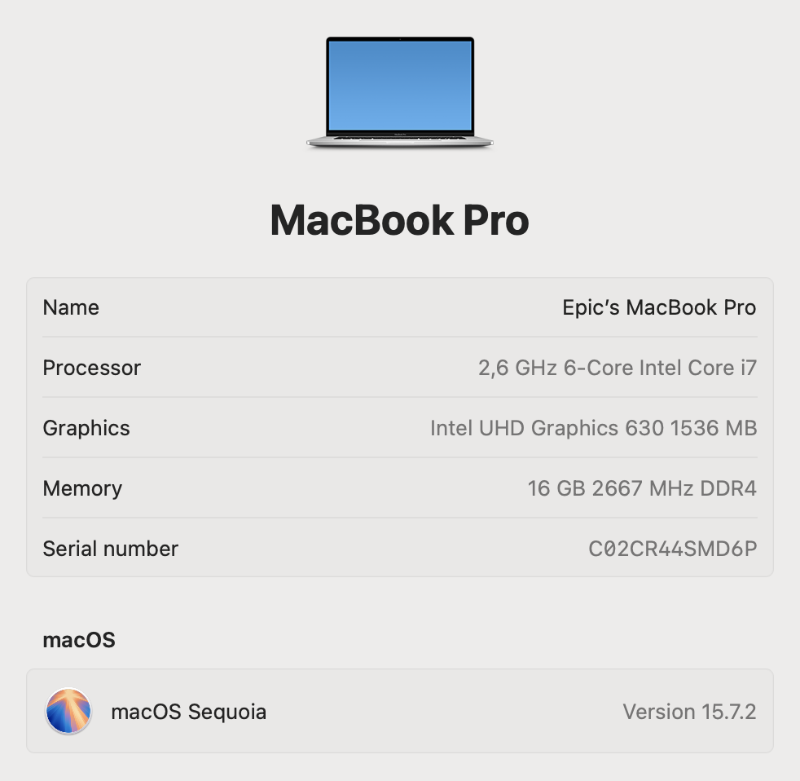
Task: Click the laptop keyboard base in the illustration
Action: click(x=400, y=141)
